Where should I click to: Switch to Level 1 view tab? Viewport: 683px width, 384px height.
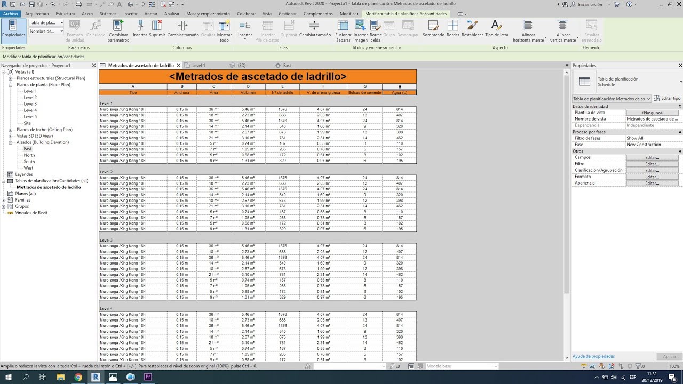tap(198, 65)
